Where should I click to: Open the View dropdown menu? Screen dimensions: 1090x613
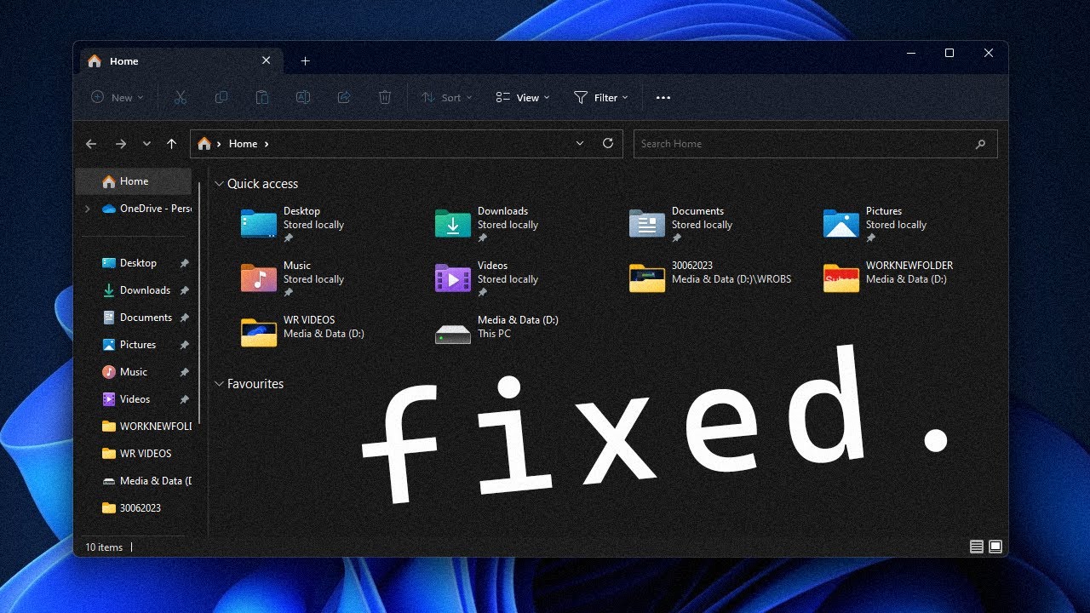[523, 98]
